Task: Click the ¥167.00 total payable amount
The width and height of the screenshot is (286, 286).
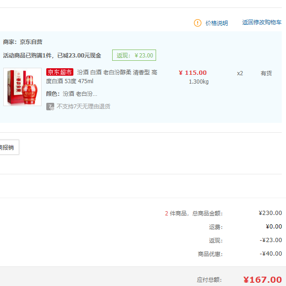Action: (x=263, y=279)
